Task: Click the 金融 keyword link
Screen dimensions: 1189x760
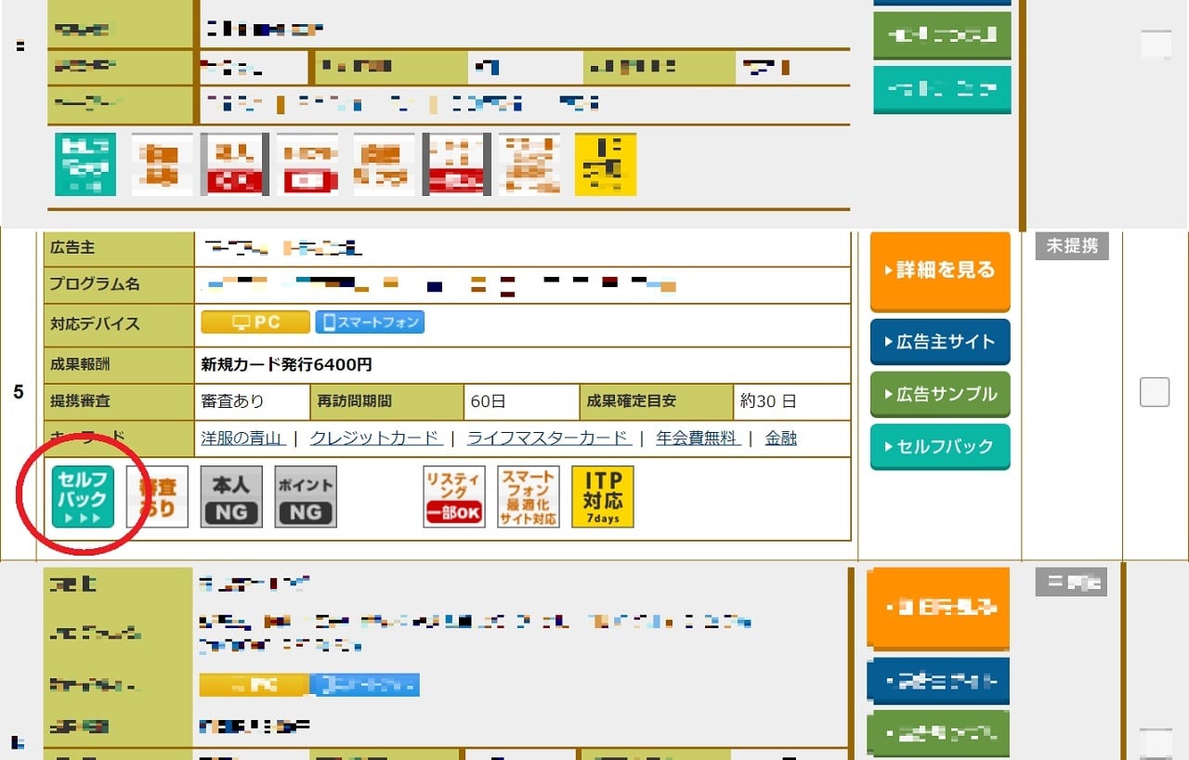Action: [780, 439]
